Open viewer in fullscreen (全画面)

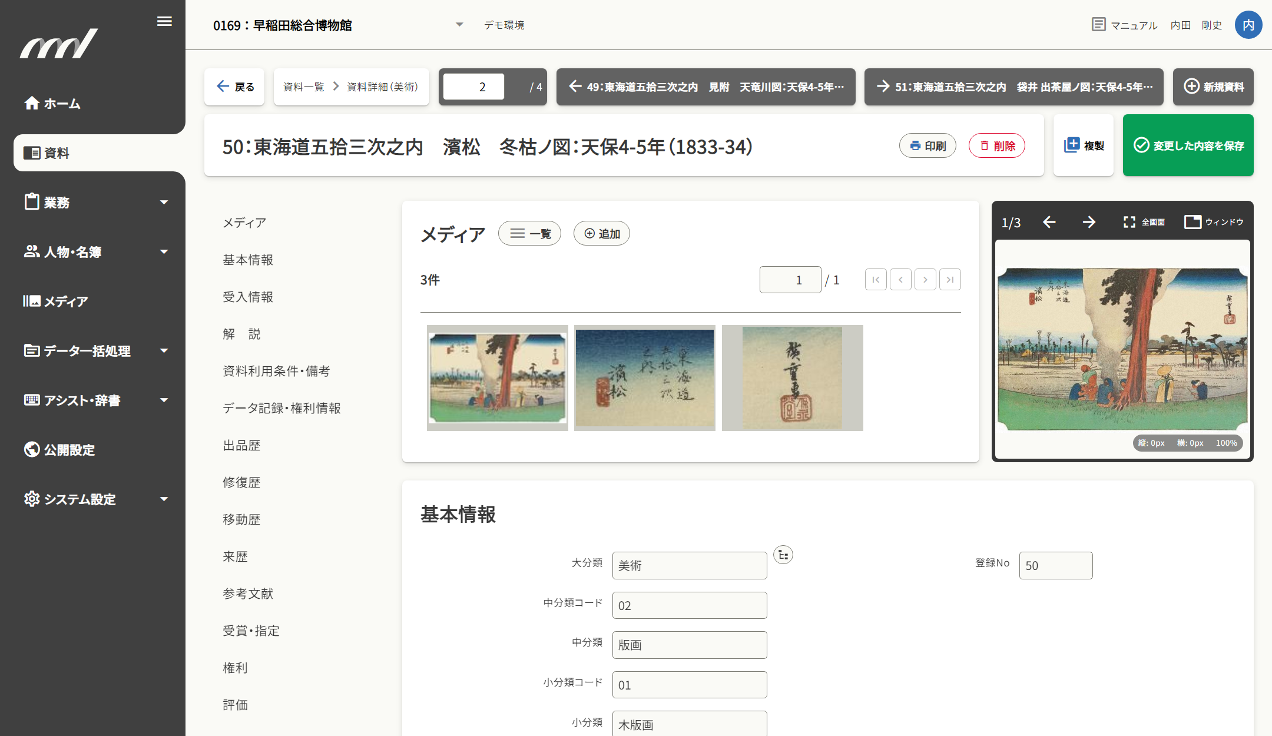[1144, 222]
